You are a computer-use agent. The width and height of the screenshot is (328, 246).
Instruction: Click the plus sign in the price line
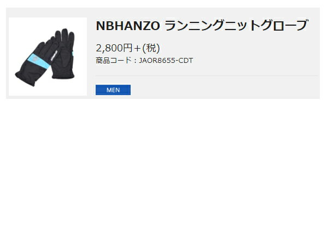pyautogui.click(x=137, y=49)
